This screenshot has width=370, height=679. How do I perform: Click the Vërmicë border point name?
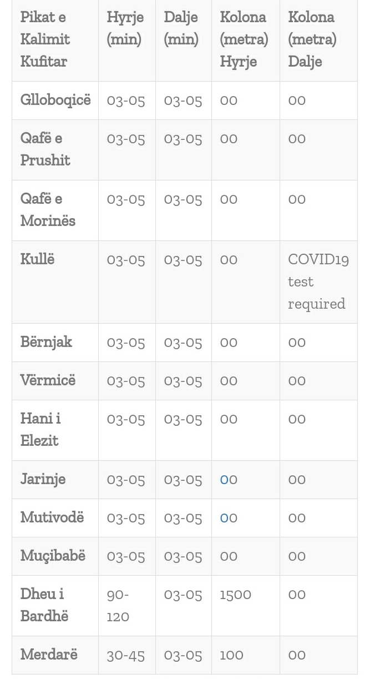coord(48,380)
